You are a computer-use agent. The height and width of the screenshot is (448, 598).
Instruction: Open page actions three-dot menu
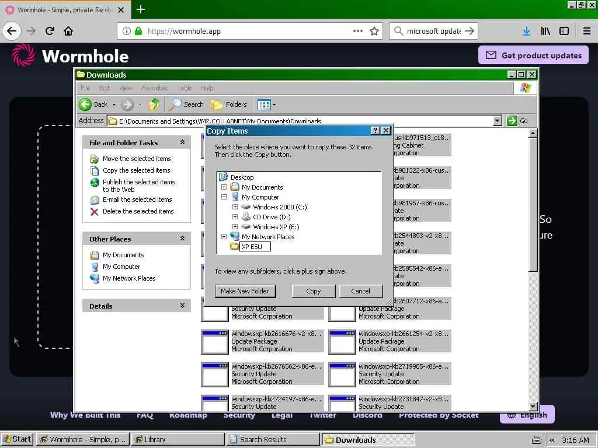[x=358, y=31]
